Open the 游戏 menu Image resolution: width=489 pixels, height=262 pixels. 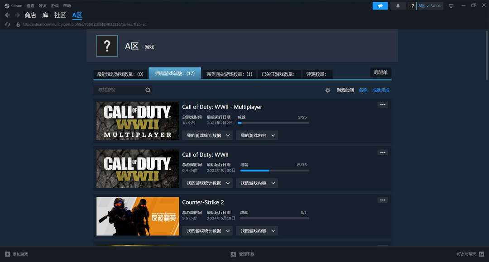[55, 6]
